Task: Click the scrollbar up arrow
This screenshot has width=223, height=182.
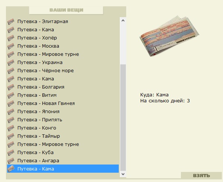Action: [123, 20]
